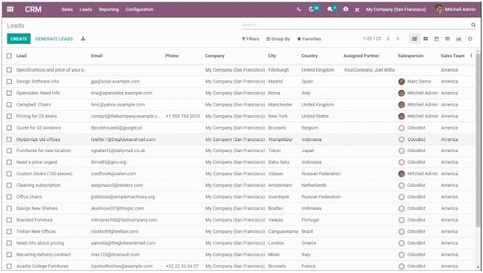Open the Trelian New Offices lead
The width and height of the screenshot is (483, 273).
(36, 232)
